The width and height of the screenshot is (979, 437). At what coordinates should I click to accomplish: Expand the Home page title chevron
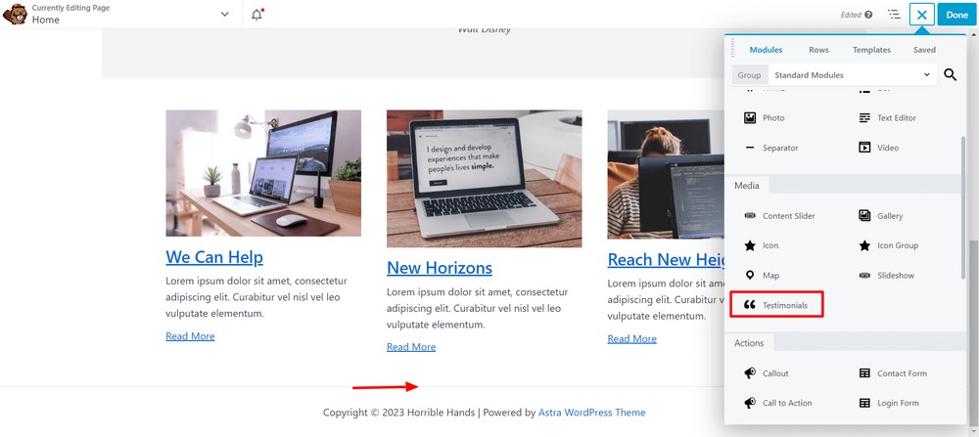[225, 15]
